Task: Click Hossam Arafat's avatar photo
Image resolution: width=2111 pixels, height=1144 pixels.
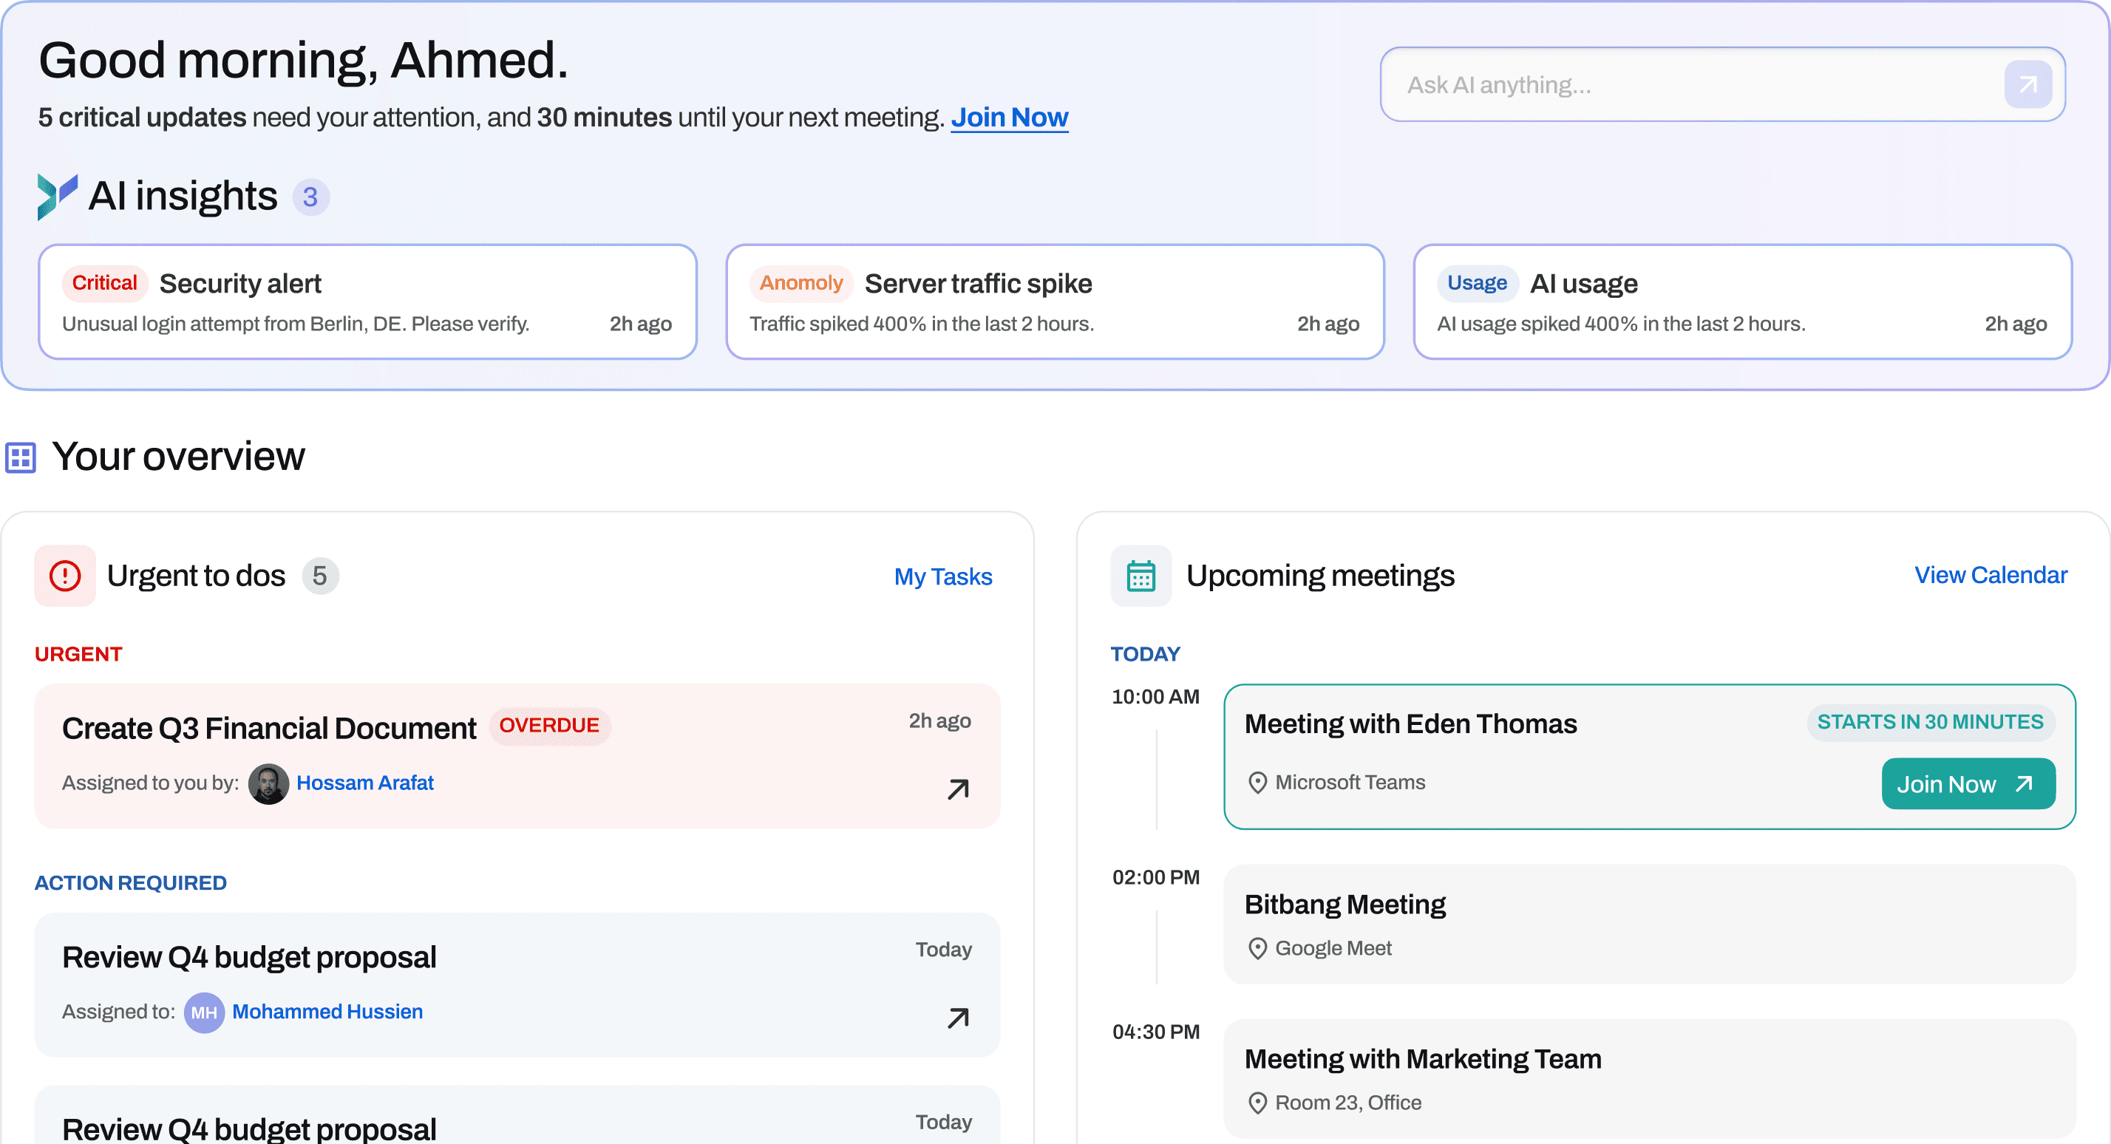Action: coord(268,783)
